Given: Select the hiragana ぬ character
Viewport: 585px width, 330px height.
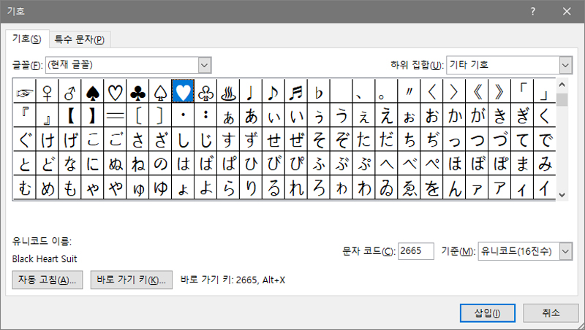Looking at the screenshot, I should tap(115, 164).
